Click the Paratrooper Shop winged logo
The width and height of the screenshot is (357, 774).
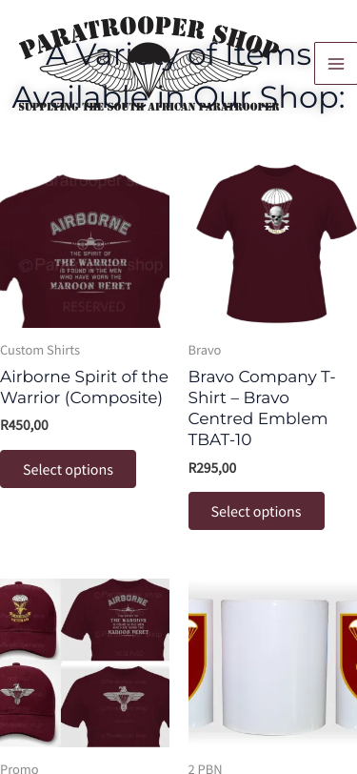(x=149, y=65)
